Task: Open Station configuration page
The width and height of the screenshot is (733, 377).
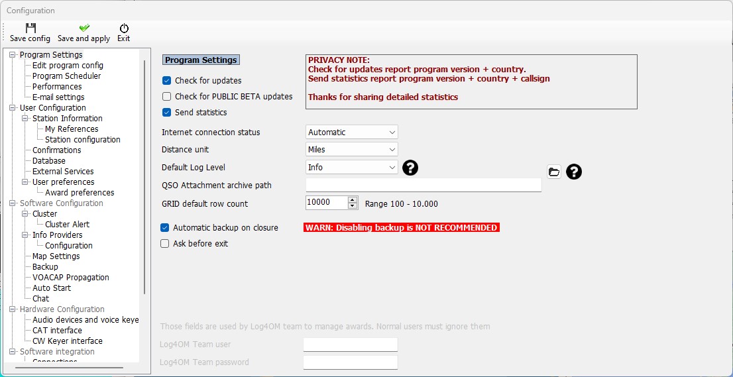Action: (83, 140)
